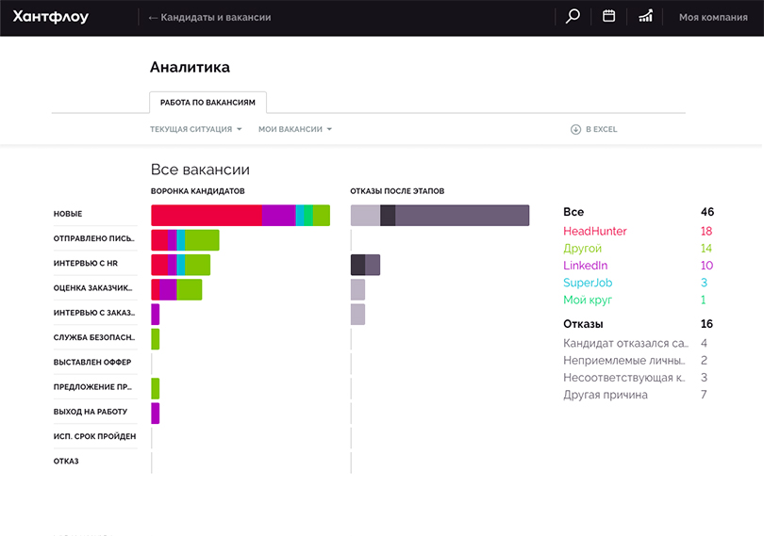
Task: Expand the Текущая ситуация dropdown
Action: 196,129
